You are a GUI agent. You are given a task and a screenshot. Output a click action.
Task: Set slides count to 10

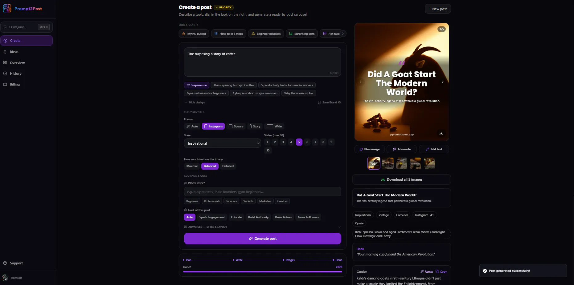pyautogui.click(x=268, y=151)
